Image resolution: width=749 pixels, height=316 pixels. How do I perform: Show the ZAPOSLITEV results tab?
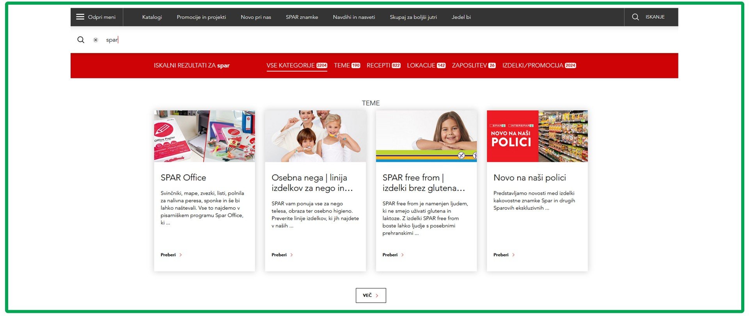tap(474, 65)
